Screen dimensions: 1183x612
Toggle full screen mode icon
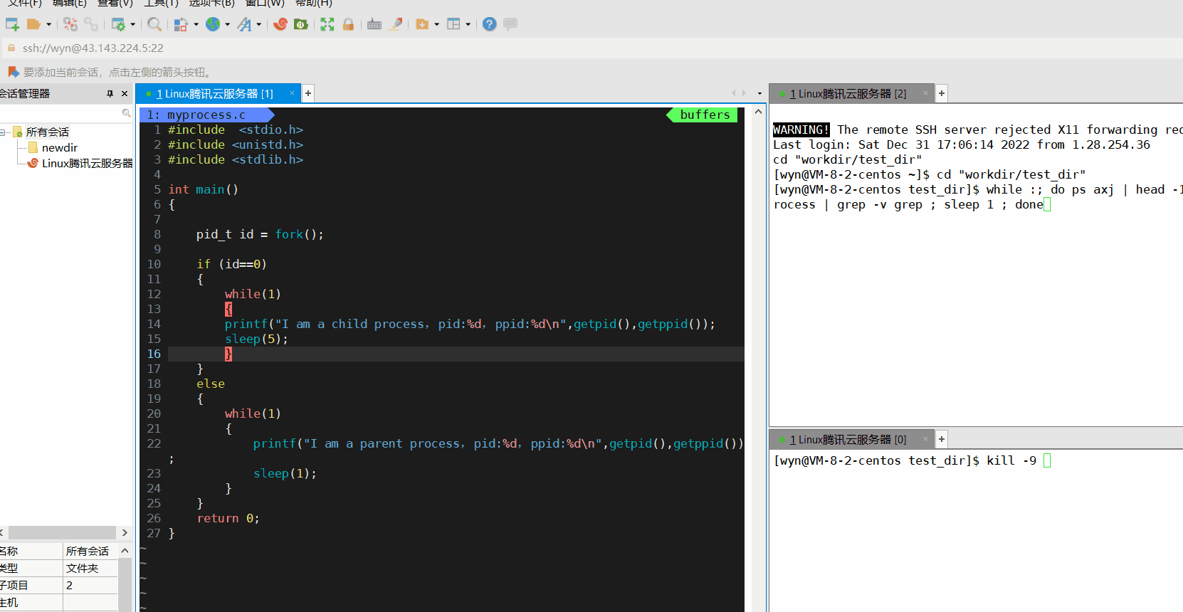327,24
